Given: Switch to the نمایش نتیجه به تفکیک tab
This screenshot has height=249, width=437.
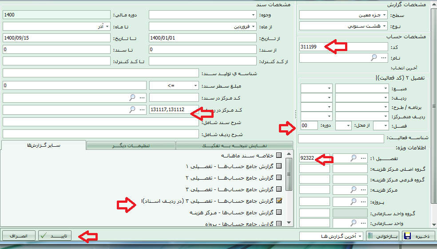Looking at the screenshot, I should (x=234, y=145).
